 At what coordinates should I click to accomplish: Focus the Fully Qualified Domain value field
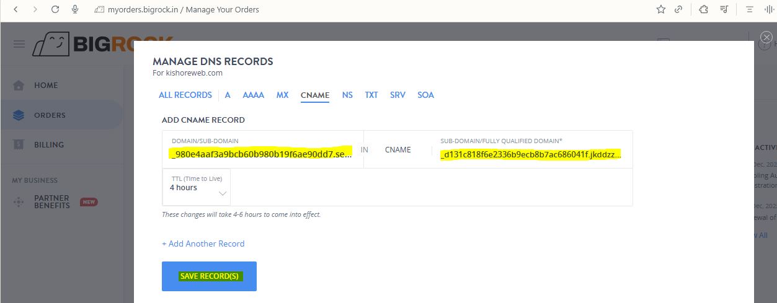click(530, 154)
